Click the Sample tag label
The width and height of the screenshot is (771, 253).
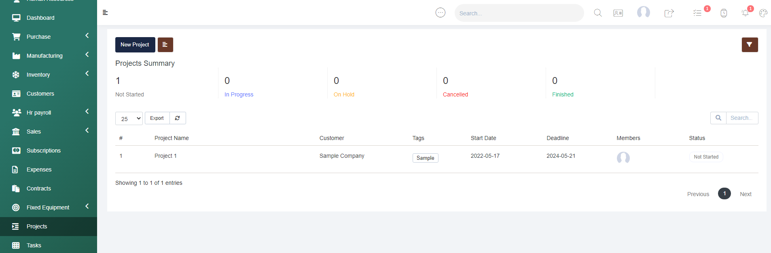click(x=425, y=158)
